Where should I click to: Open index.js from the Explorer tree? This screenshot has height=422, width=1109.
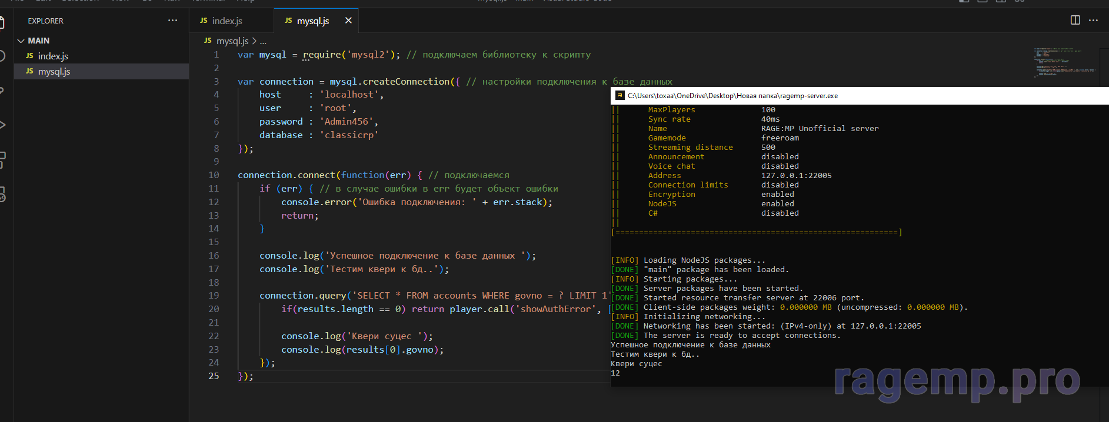click(53, 56)
